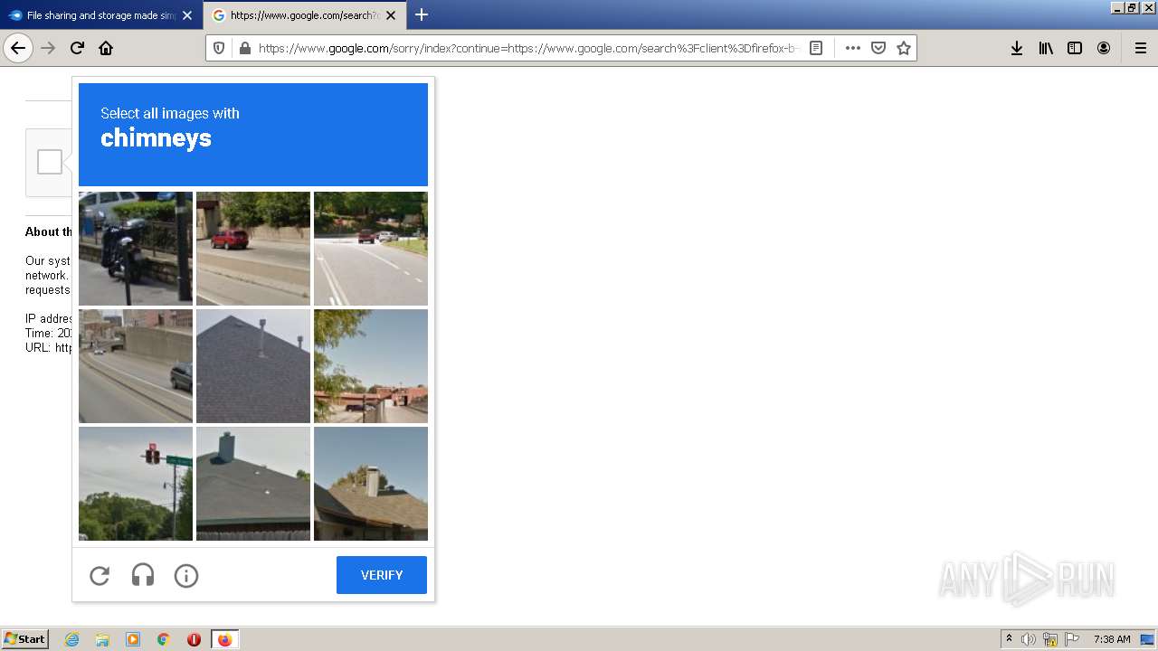Open the Downloads panel
This screenshot has height=651, width=1158.
[x=1017, y=48]
